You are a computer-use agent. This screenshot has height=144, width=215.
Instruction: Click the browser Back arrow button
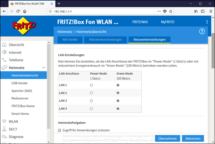click(4, 11)
